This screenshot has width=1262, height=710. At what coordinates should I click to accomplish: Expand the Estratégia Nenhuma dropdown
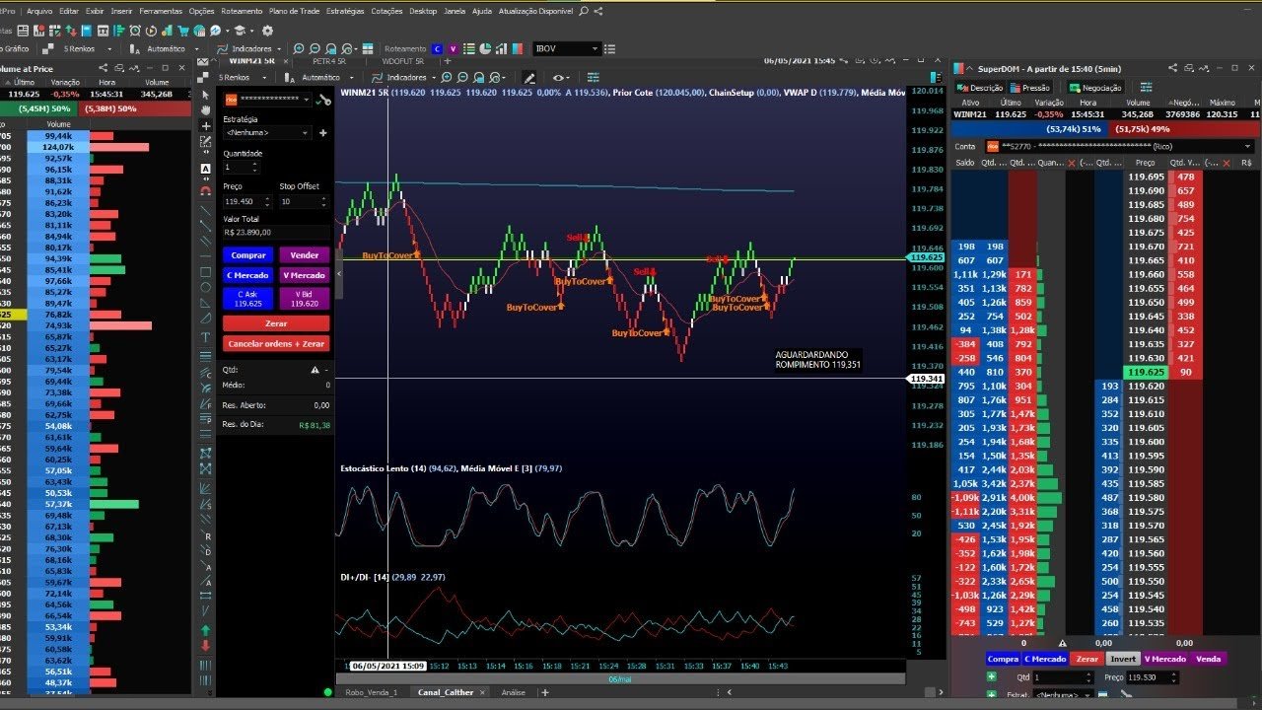266,132
